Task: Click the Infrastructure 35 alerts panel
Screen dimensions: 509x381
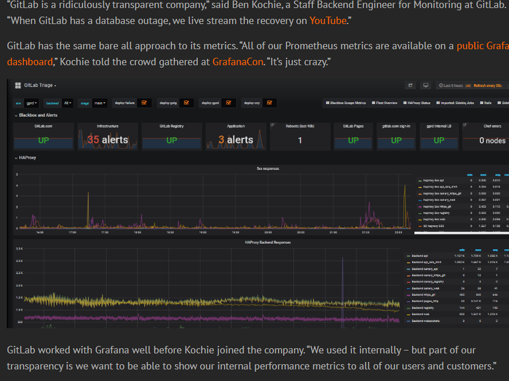Action: (x=108, y=137)
